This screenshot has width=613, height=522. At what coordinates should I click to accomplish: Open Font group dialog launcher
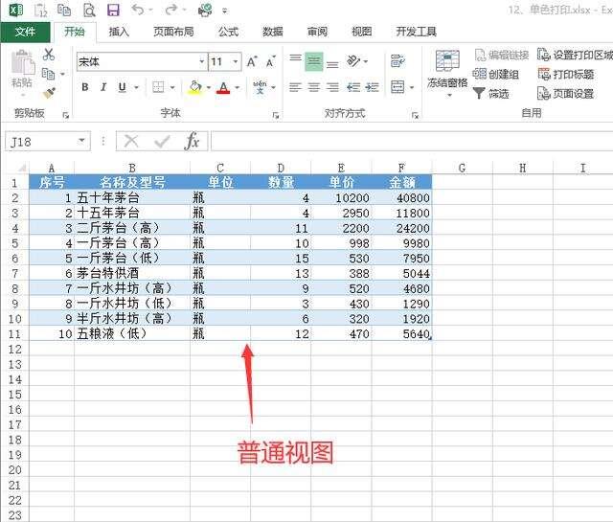pyautogui.click(x=276, y=115)
